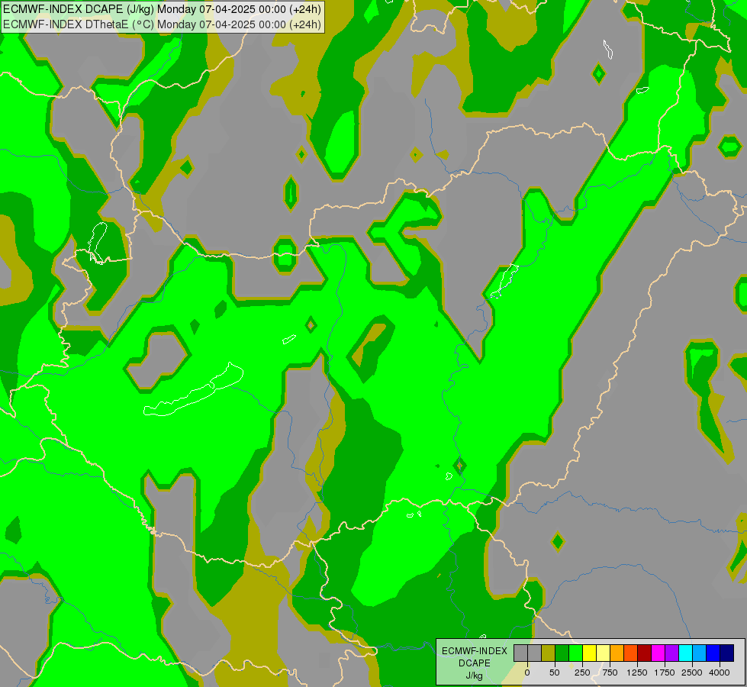747x687 pixels.
Task: Select the '1750' legend scale label
Action: click(x=665, y=672)
